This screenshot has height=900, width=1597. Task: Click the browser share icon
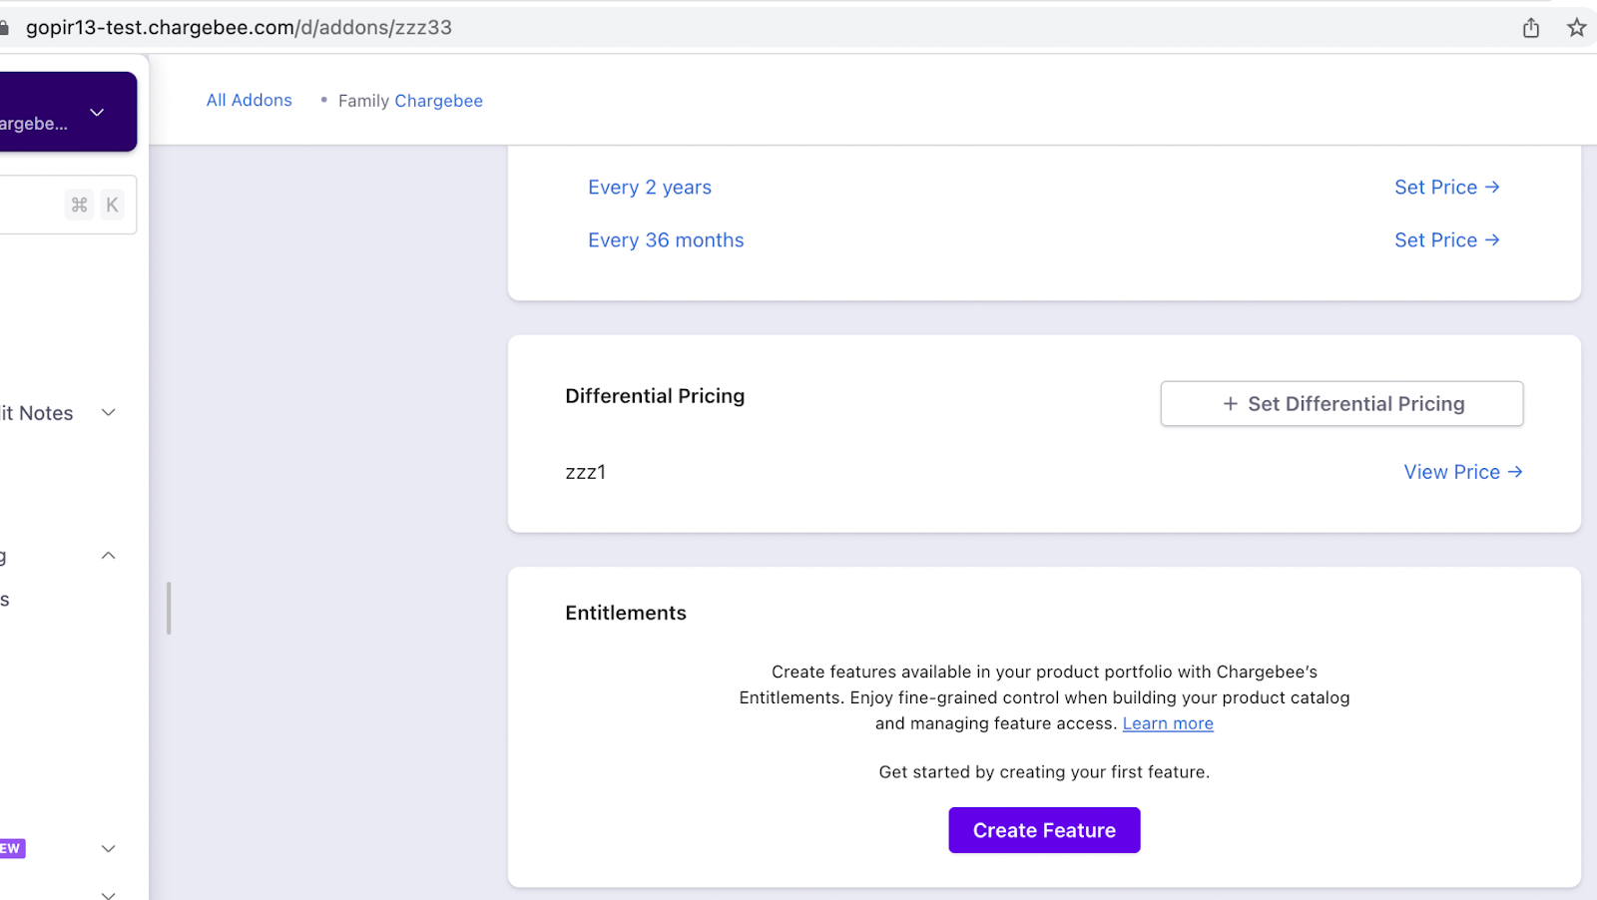1531,28
